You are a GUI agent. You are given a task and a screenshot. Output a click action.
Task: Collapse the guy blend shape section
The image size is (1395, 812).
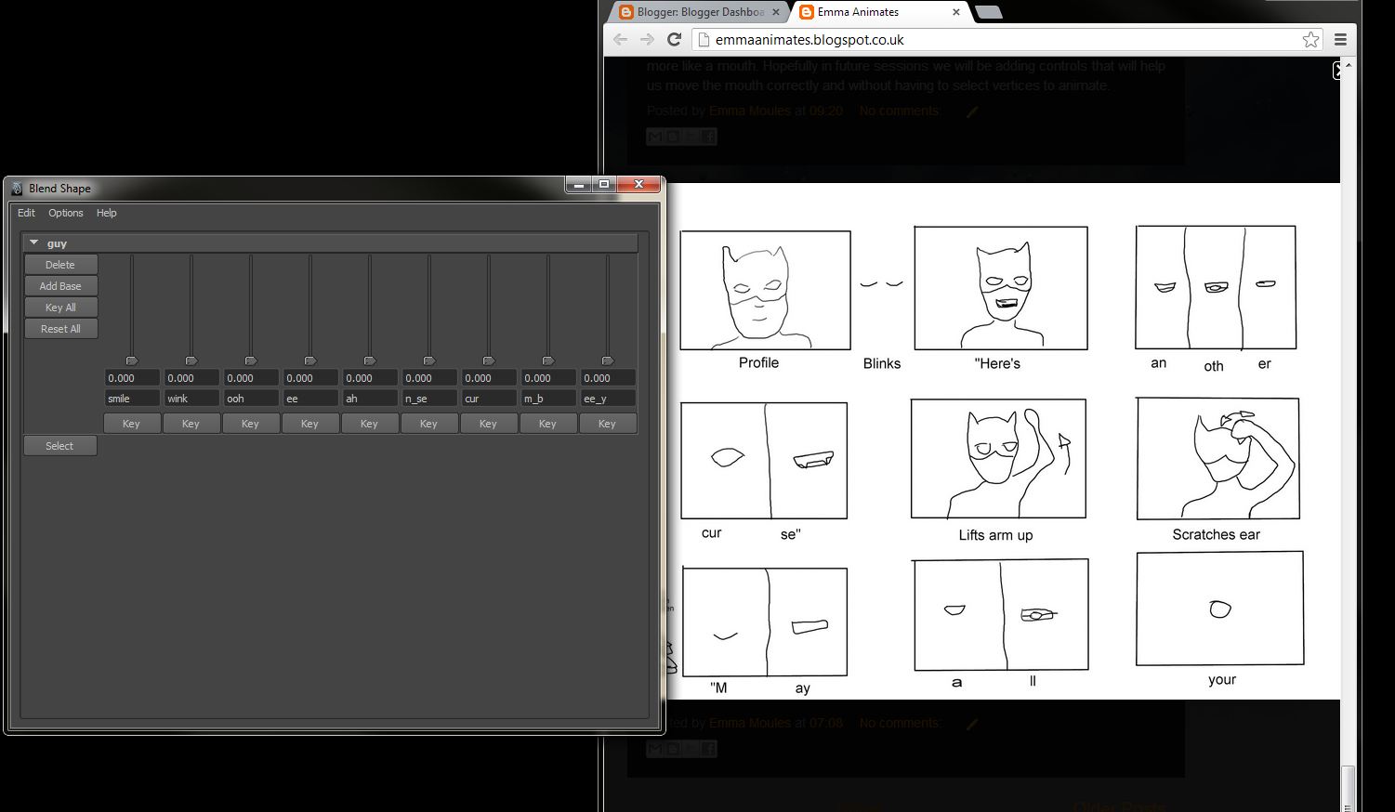34,242
